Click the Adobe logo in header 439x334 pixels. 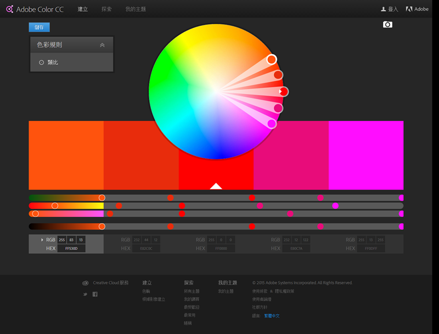tap(409, 9)
